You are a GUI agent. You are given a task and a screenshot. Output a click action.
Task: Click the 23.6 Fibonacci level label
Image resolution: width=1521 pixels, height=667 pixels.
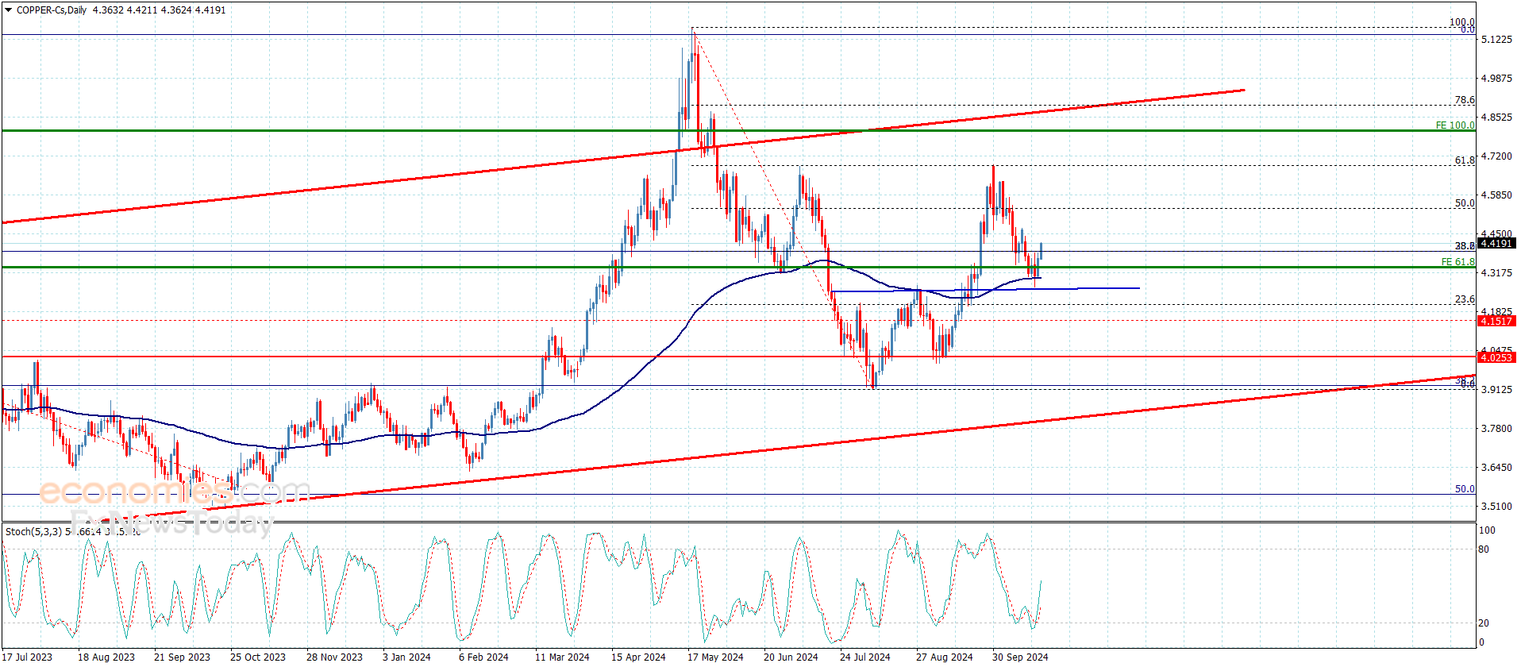1465,299
